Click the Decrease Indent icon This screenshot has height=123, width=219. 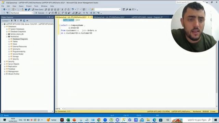(91, 13)
